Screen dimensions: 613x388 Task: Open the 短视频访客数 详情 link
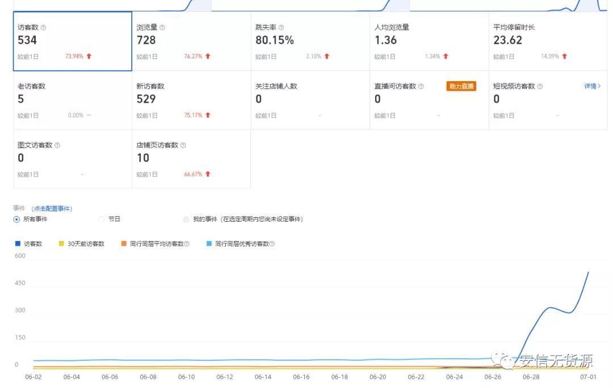593,86
